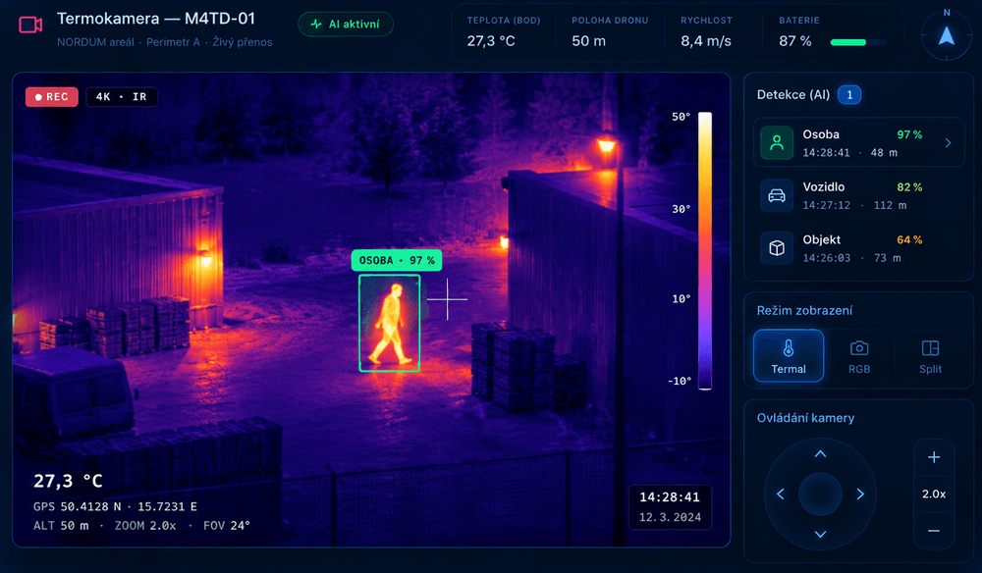Click the crosshair in the thermal view

point(447,299)
